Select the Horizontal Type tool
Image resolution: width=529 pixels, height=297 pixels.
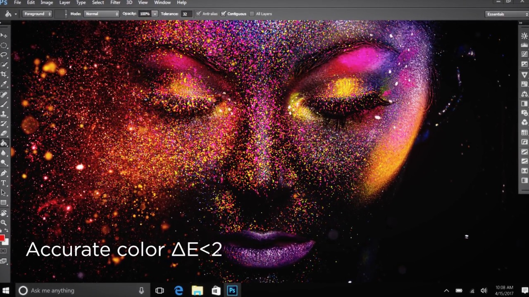tap(4, 183)
